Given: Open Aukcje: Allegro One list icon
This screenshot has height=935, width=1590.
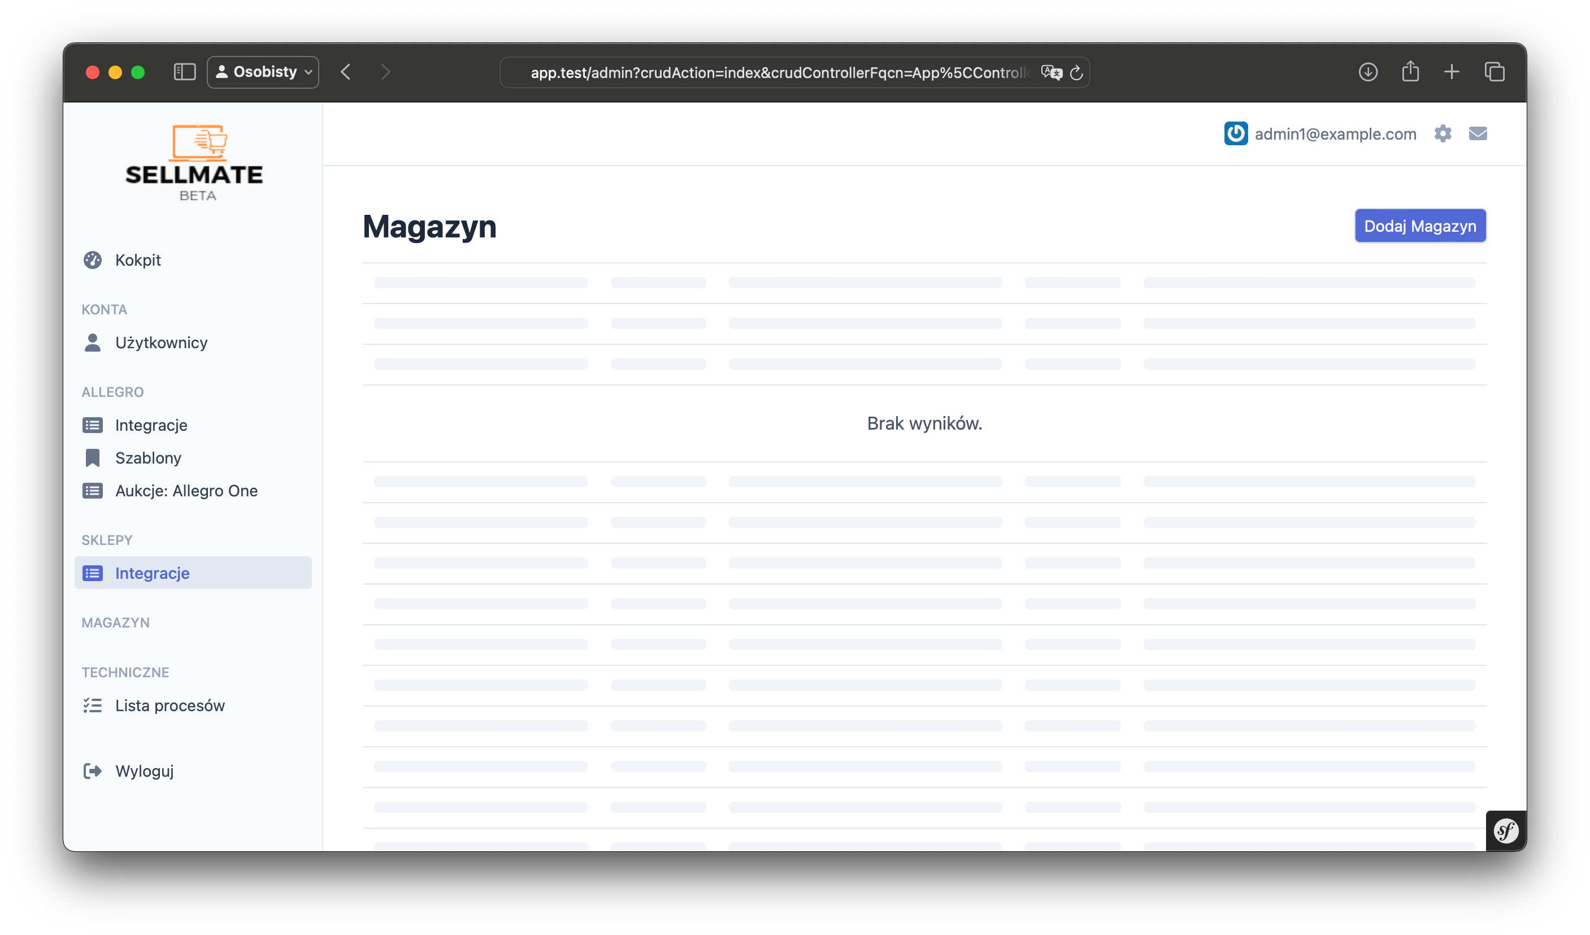Looking at the screenshot, I should point(93,491).
